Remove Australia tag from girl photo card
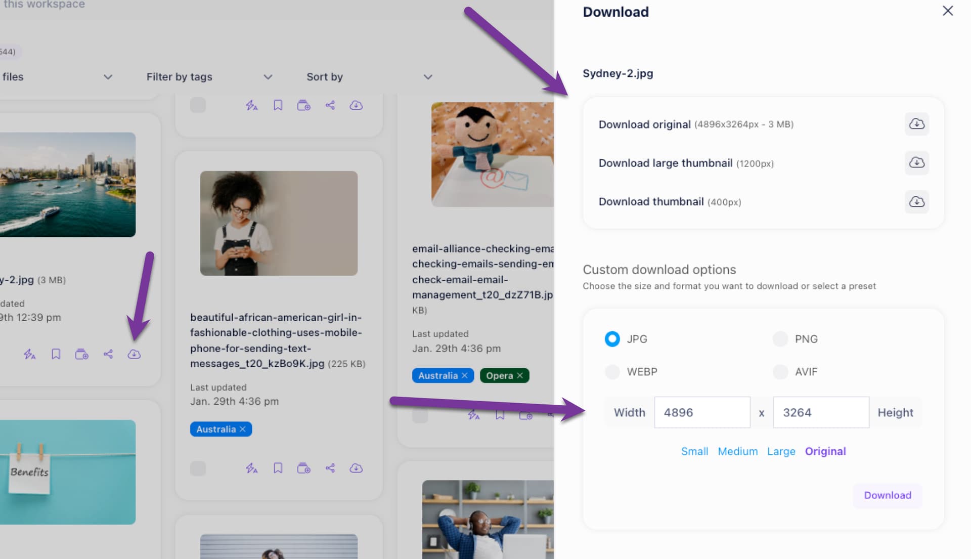971x559 pixels. (243, 429)
